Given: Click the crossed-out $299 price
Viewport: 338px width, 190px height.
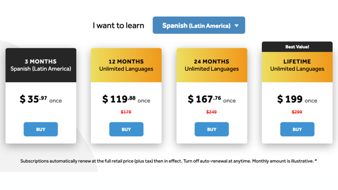Looking at the screenshot, I should click(297, 112).
